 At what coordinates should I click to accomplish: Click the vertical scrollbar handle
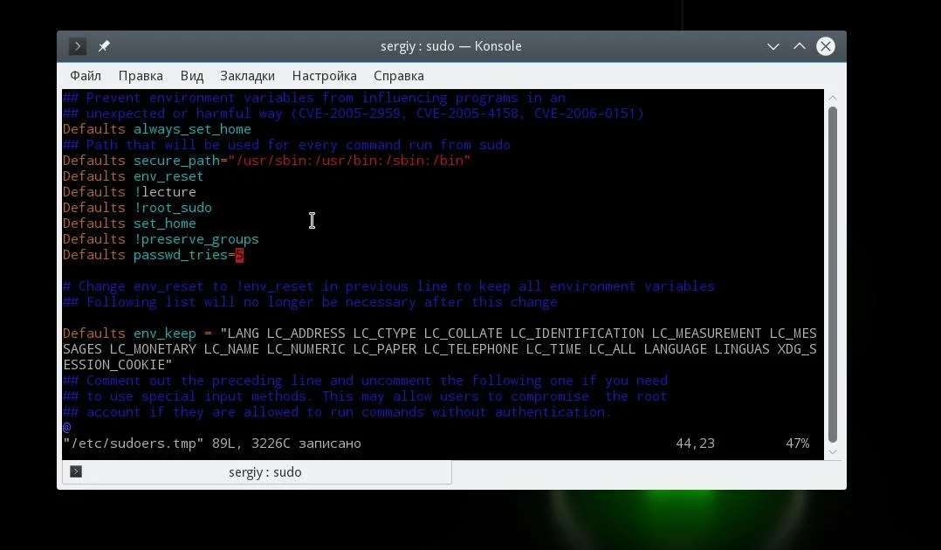(833, 274)
